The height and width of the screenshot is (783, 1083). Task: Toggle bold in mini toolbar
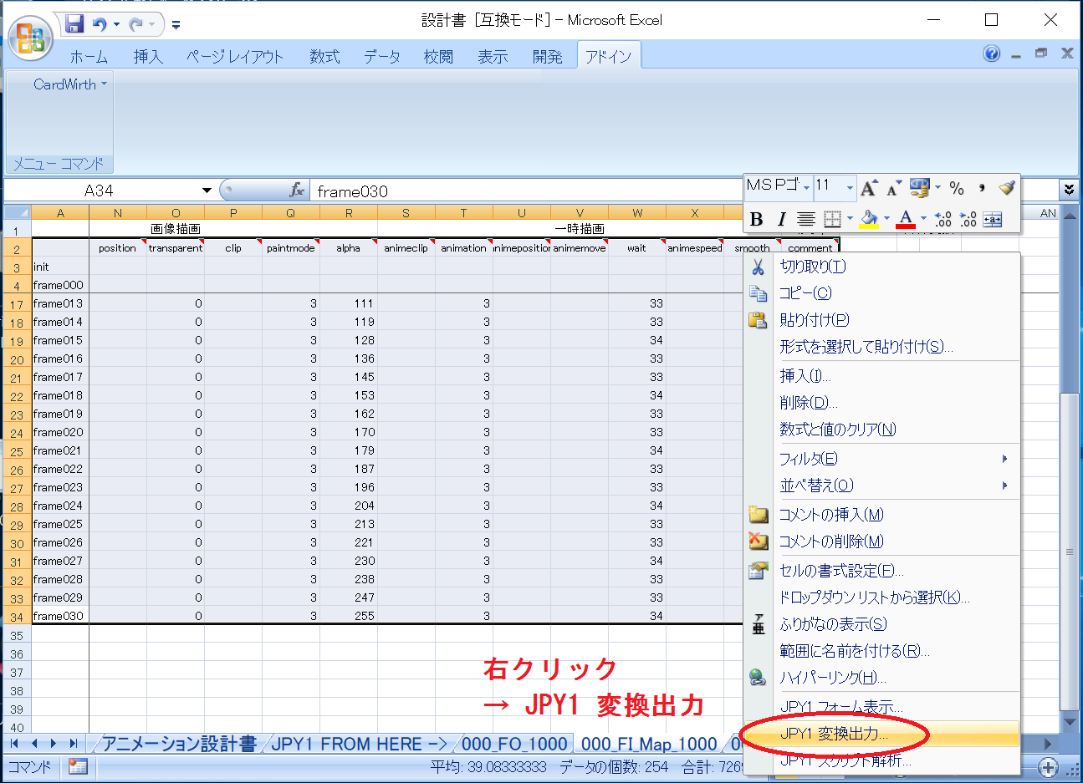click(x=757, y=219)
